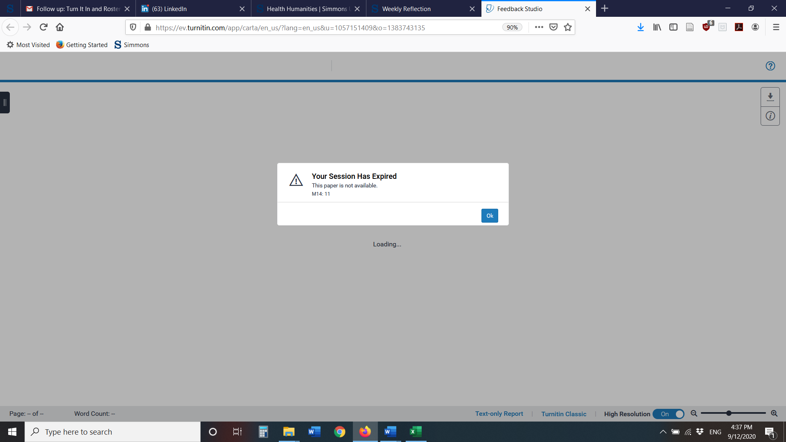Screen dimensions: 786x442
Task: Click the zoom in magnifier icon
Action: coord(774,413)
